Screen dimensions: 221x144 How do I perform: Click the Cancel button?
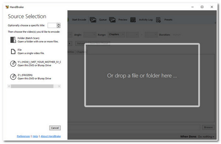[55, 128]
